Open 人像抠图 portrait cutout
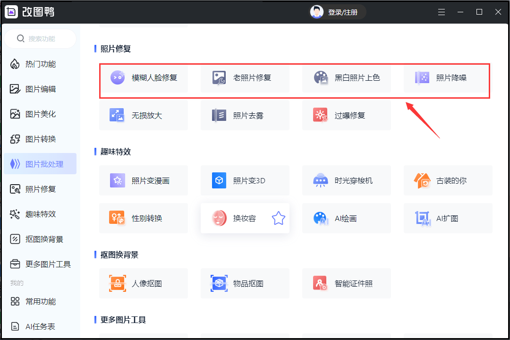 point(144,283)
